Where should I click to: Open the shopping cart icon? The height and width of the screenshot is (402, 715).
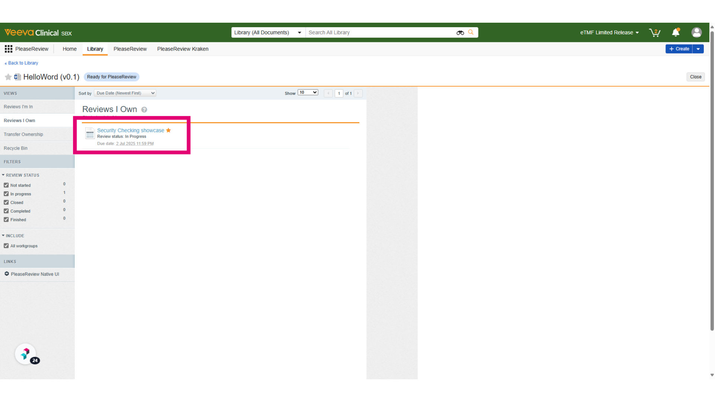pyautogui.click(x=654, y=33)
